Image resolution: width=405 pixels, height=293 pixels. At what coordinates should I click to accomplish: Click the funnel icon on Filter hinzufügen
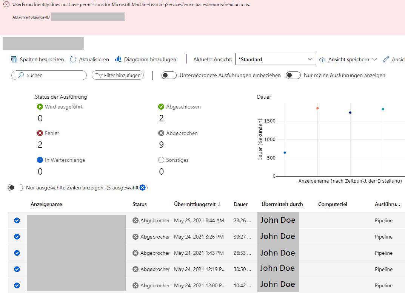tap(99, 75)
